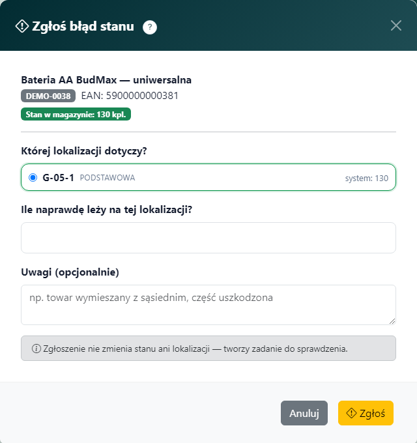
Task: Click the Bateria AA BudMax product name
Action: click(106, 80)
